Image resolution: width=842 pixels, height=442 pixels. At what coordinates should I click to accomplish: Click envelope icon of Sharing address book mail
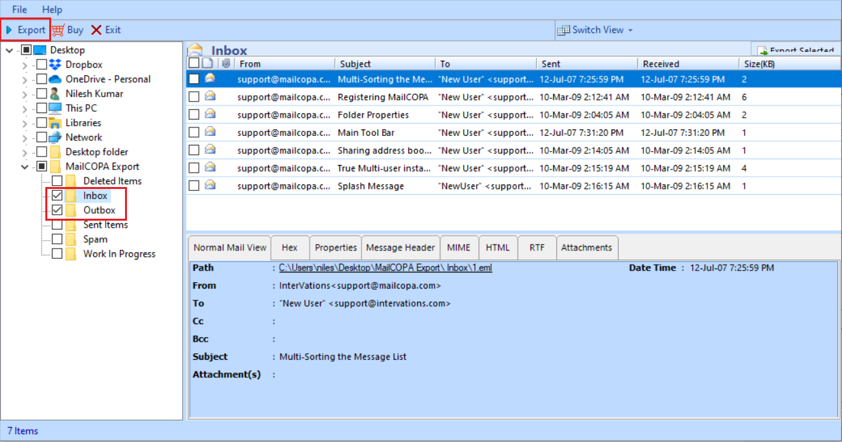click(x=210, y=149)
